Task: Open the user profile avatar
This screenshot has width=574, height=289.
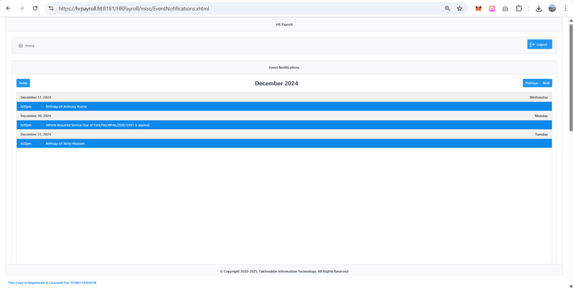Action: pos(552,9)
